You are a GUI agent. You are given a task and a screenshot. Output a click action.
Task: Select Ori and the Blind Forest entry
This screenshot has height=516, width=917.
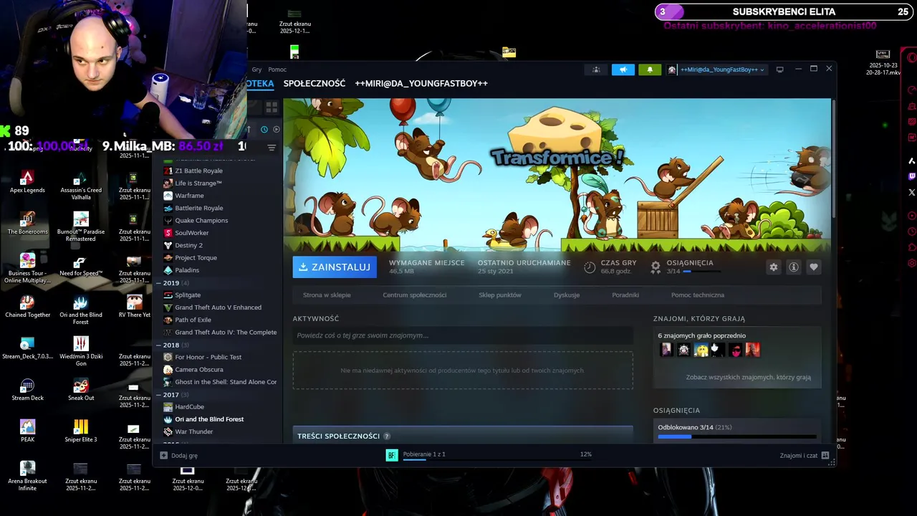click(209, 419)
